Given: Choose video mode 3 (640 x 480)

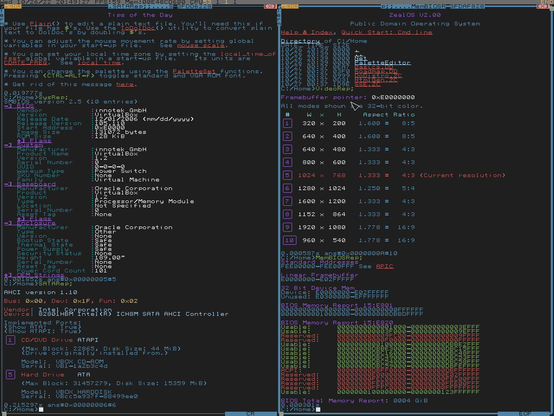Looking at the screenshot, I should [x=287, y=149].
